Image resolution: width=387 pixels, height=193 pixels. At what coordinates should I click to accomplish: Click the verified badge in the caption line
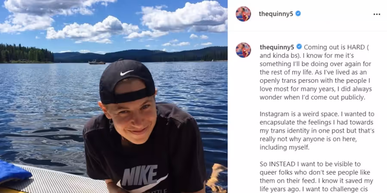pos(299,46)
